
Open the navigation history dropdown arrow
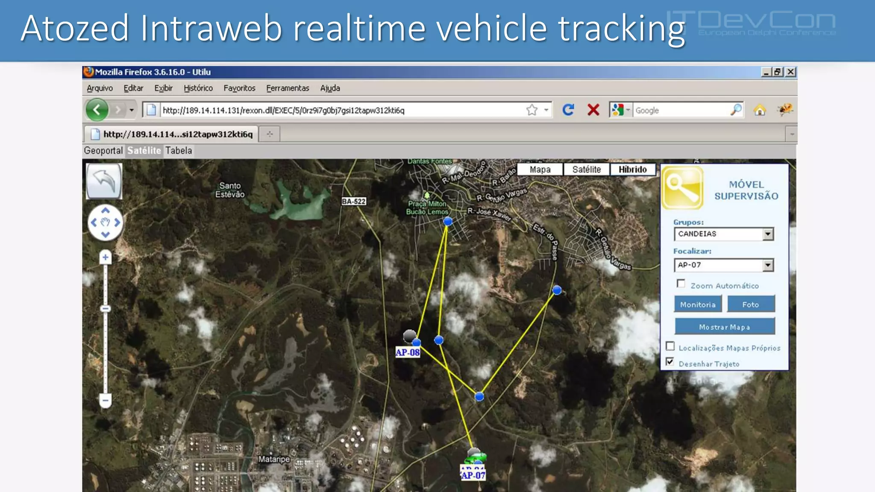coord(132,110)
